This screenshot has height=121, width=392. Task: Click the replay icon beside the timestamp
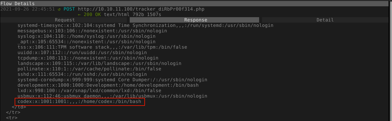(59, 9)
